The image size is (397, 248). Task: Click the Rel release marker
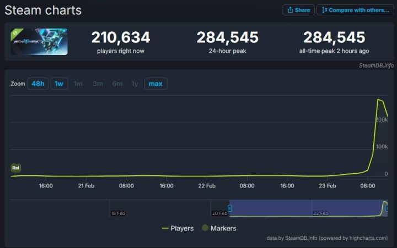[15, 168]
